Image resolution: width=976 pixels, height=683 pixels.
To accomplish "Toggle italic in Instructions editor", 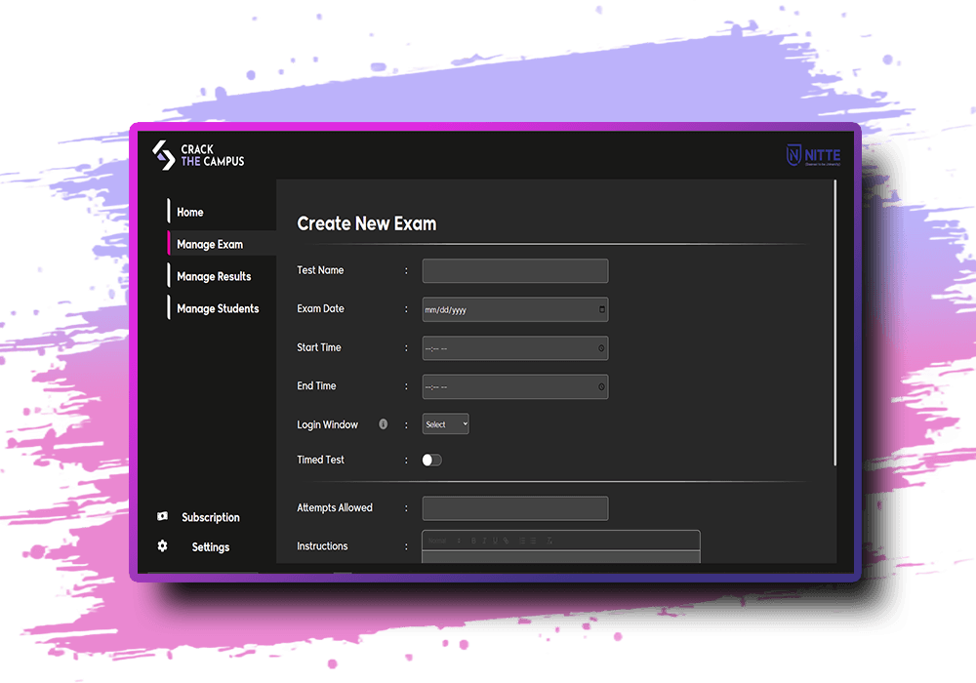I will [484, 541].
